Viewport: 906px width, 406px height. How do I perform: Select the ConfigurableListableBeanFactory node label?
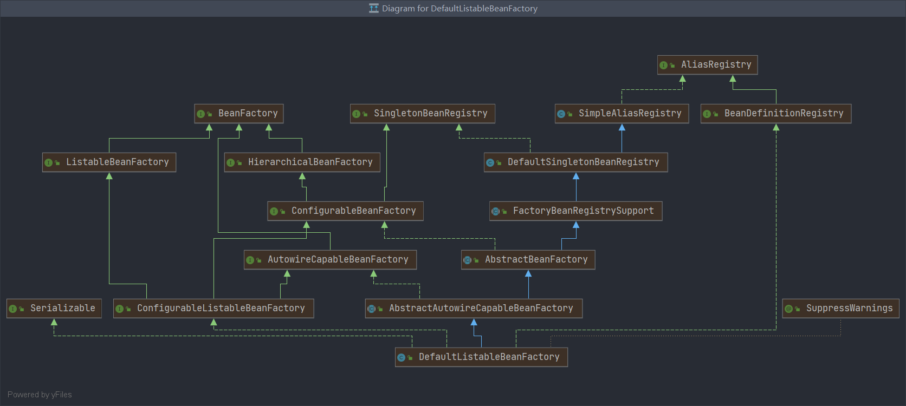pos(221,308)
